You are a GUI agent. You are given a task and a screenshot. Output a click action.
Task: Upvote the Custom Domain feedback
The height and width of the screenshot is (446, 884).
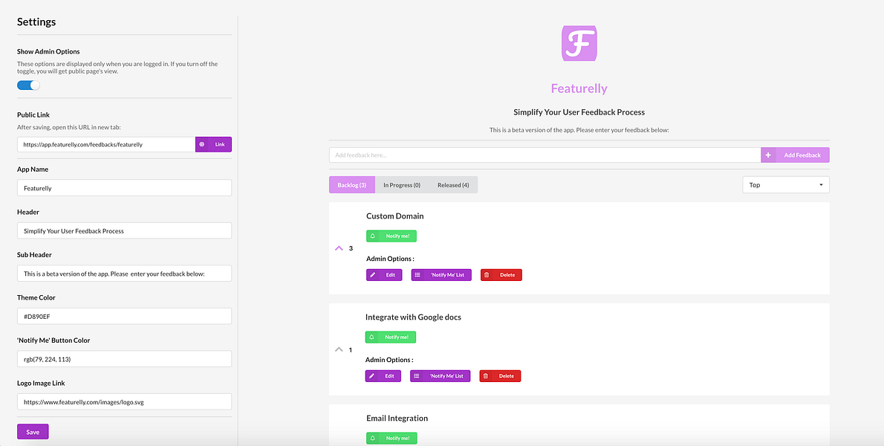click(x=339, y=248)
